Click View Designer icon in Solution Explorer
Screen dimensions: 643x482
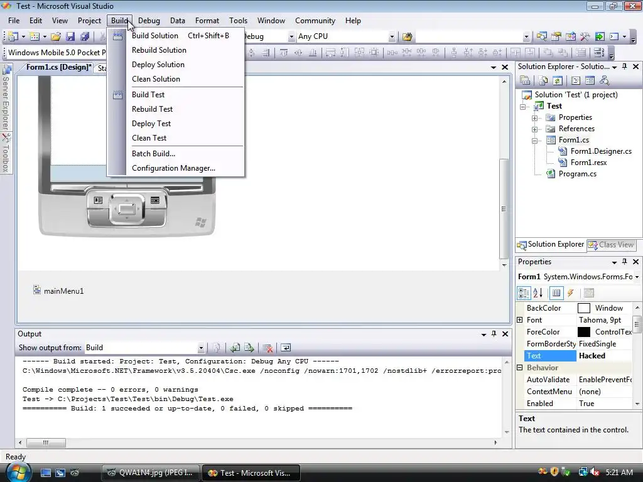tap(590, 80)
